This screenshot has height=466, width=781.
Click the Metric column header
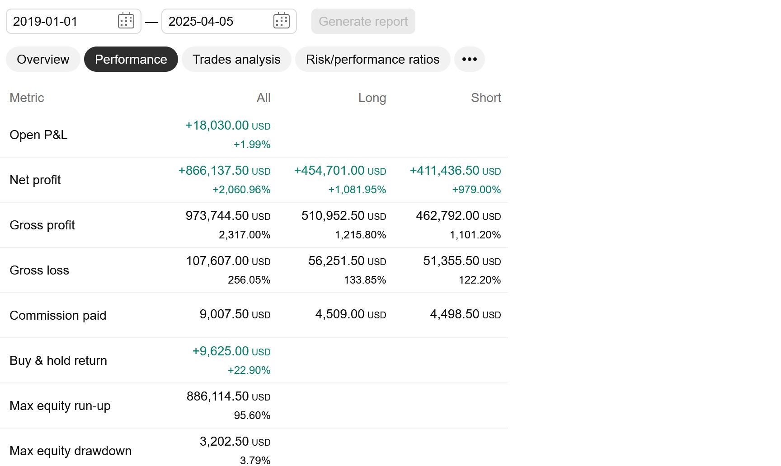[x=27, y=98]
